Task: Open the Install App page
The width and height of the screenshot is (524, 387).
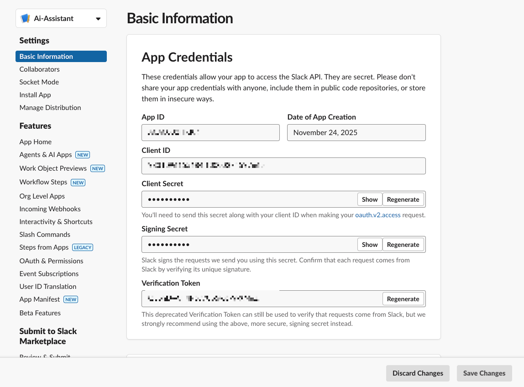Action: 35,95
